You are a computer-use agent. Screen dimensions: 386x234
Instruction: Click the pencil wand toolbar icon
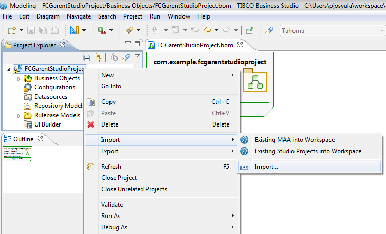click(129, 30)
